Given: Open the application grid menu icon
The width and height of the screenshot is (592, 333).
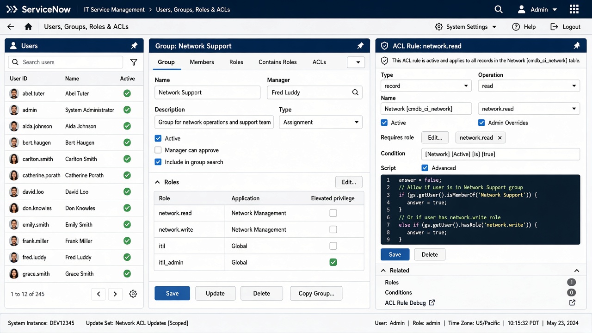Looking at the screenshot, I should [x=574, y=9].
